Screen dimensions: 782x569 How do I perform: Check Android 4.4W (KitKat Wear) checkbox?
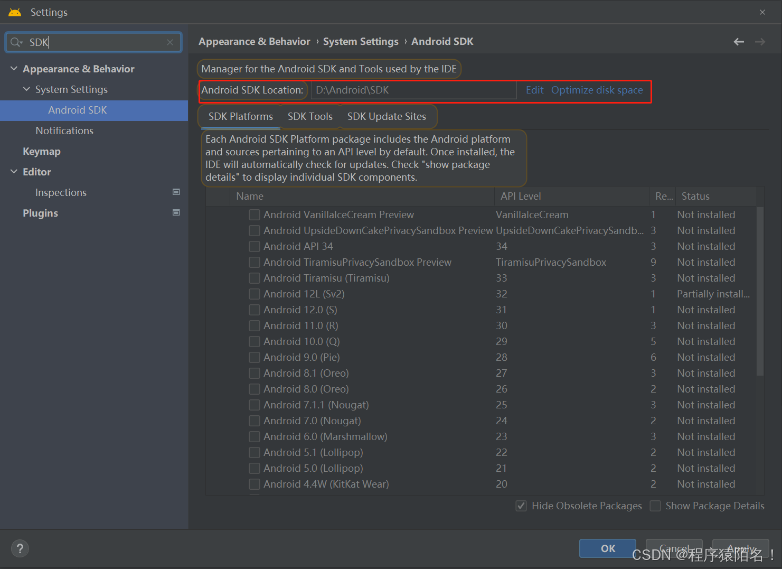point(255,484)
